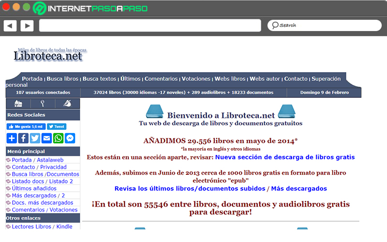This screenshot has height=242, width=387.
Task: Share via the Facebook icon
Action: 23,138
